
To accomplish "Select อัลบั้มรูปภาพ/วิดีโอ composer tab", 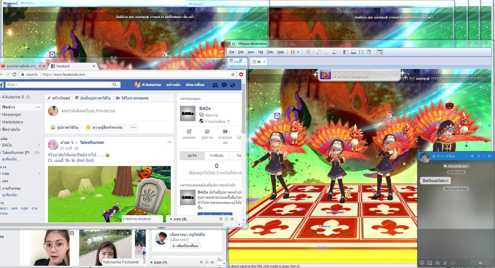I will [x=93, y=98].
